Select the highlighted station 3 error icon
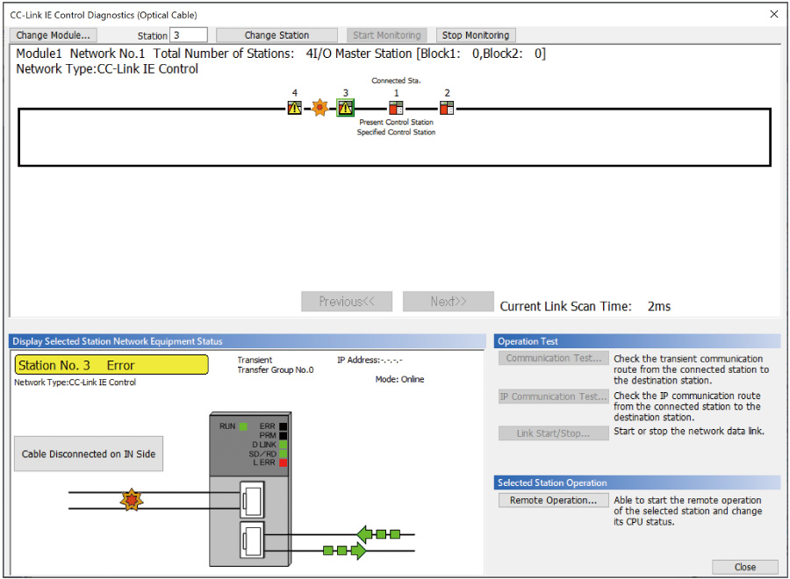The height and width of the screenshot is (579, 790). click(x=345, y=107)
